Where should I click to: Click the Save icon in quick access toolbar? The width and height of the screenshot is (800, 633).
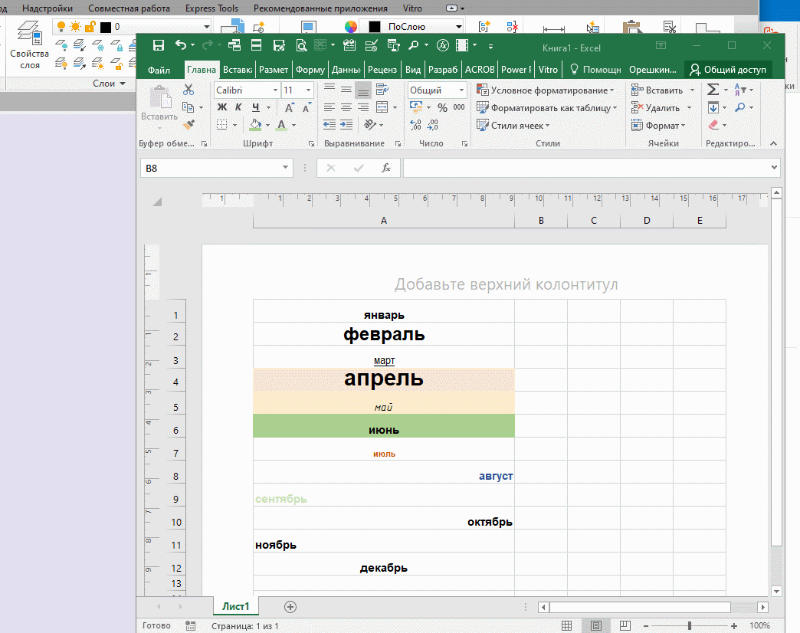[x=158, y=45]
